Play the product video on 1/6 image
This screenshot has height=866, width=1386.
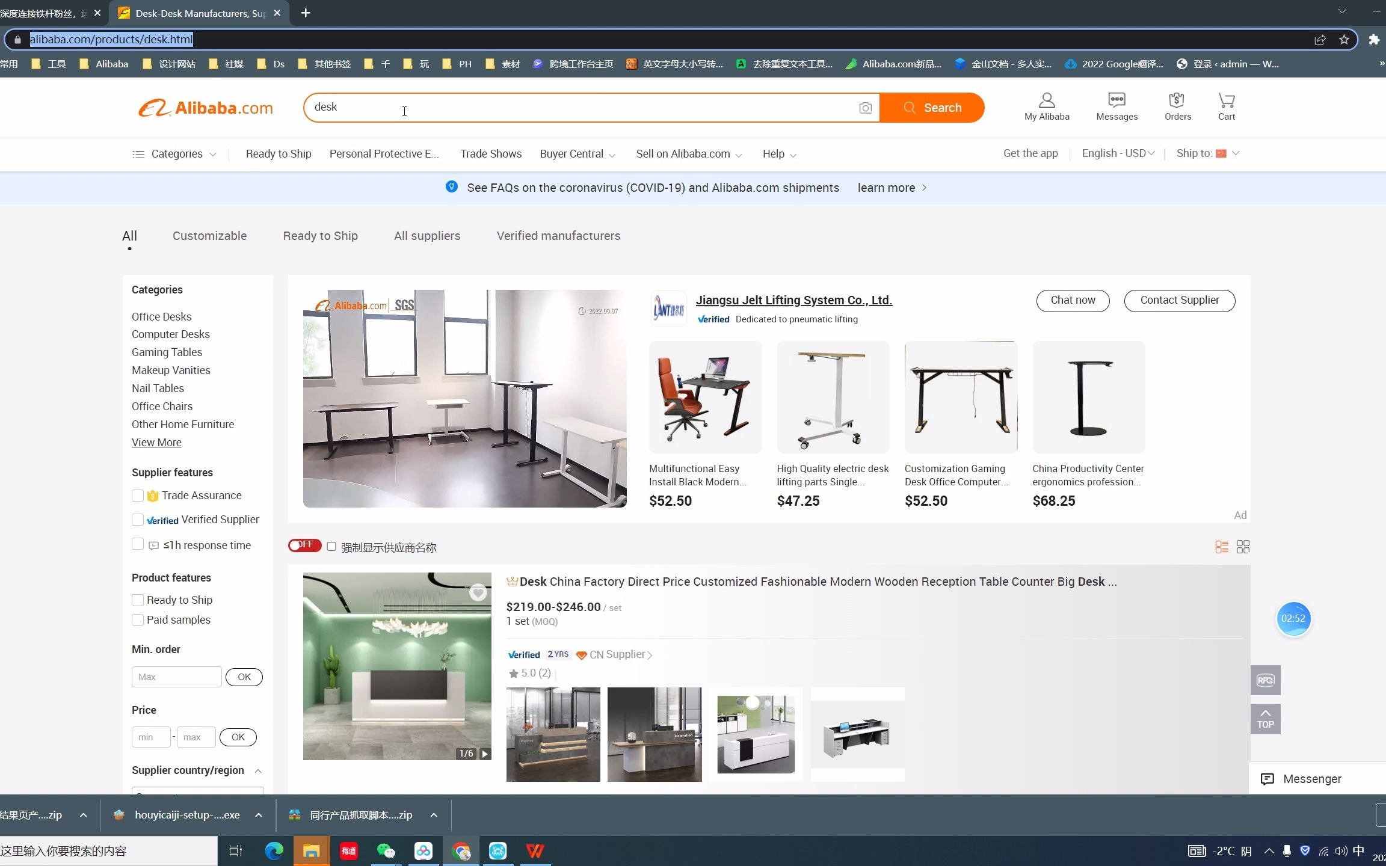pyautogui.click(x=485, y=754)
